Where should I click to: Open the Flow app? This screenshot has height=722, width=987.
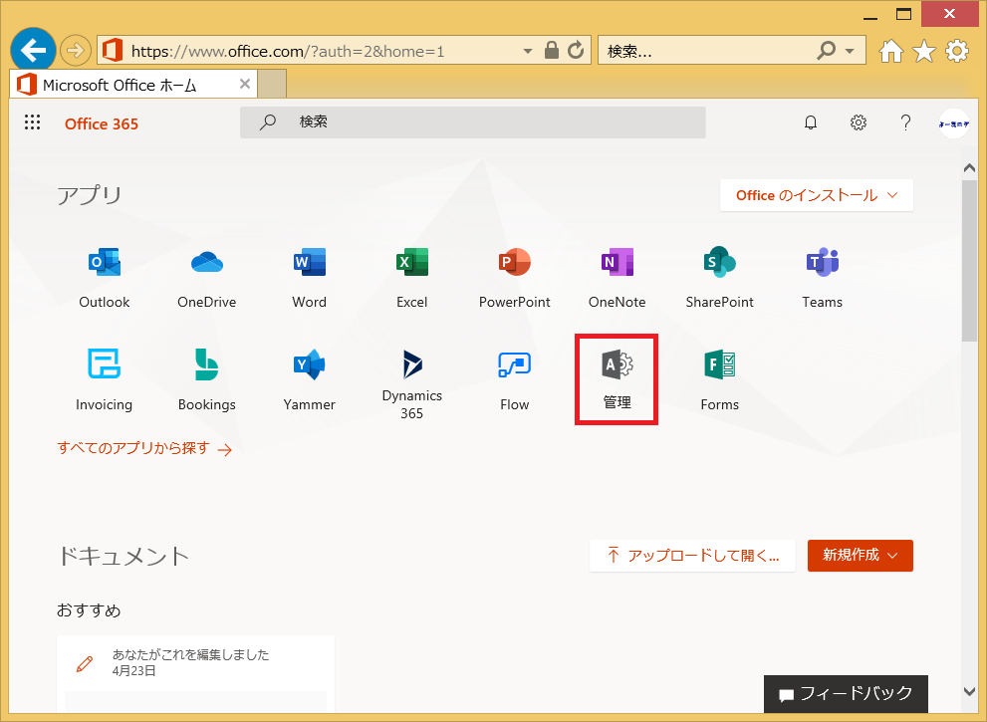(x=514, y=379)
